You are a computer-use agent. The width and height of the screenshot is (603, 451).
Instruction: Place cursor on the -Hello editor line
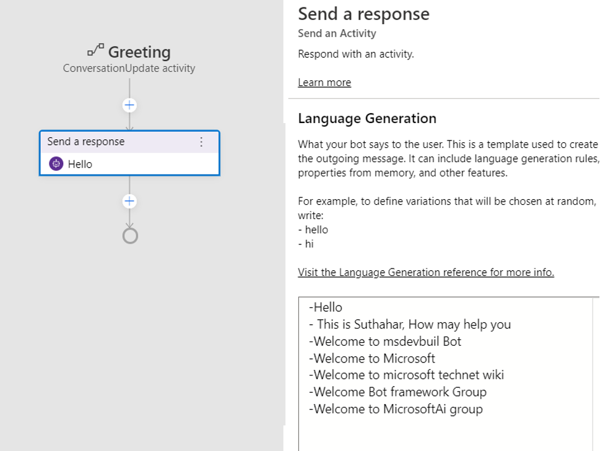326,307
